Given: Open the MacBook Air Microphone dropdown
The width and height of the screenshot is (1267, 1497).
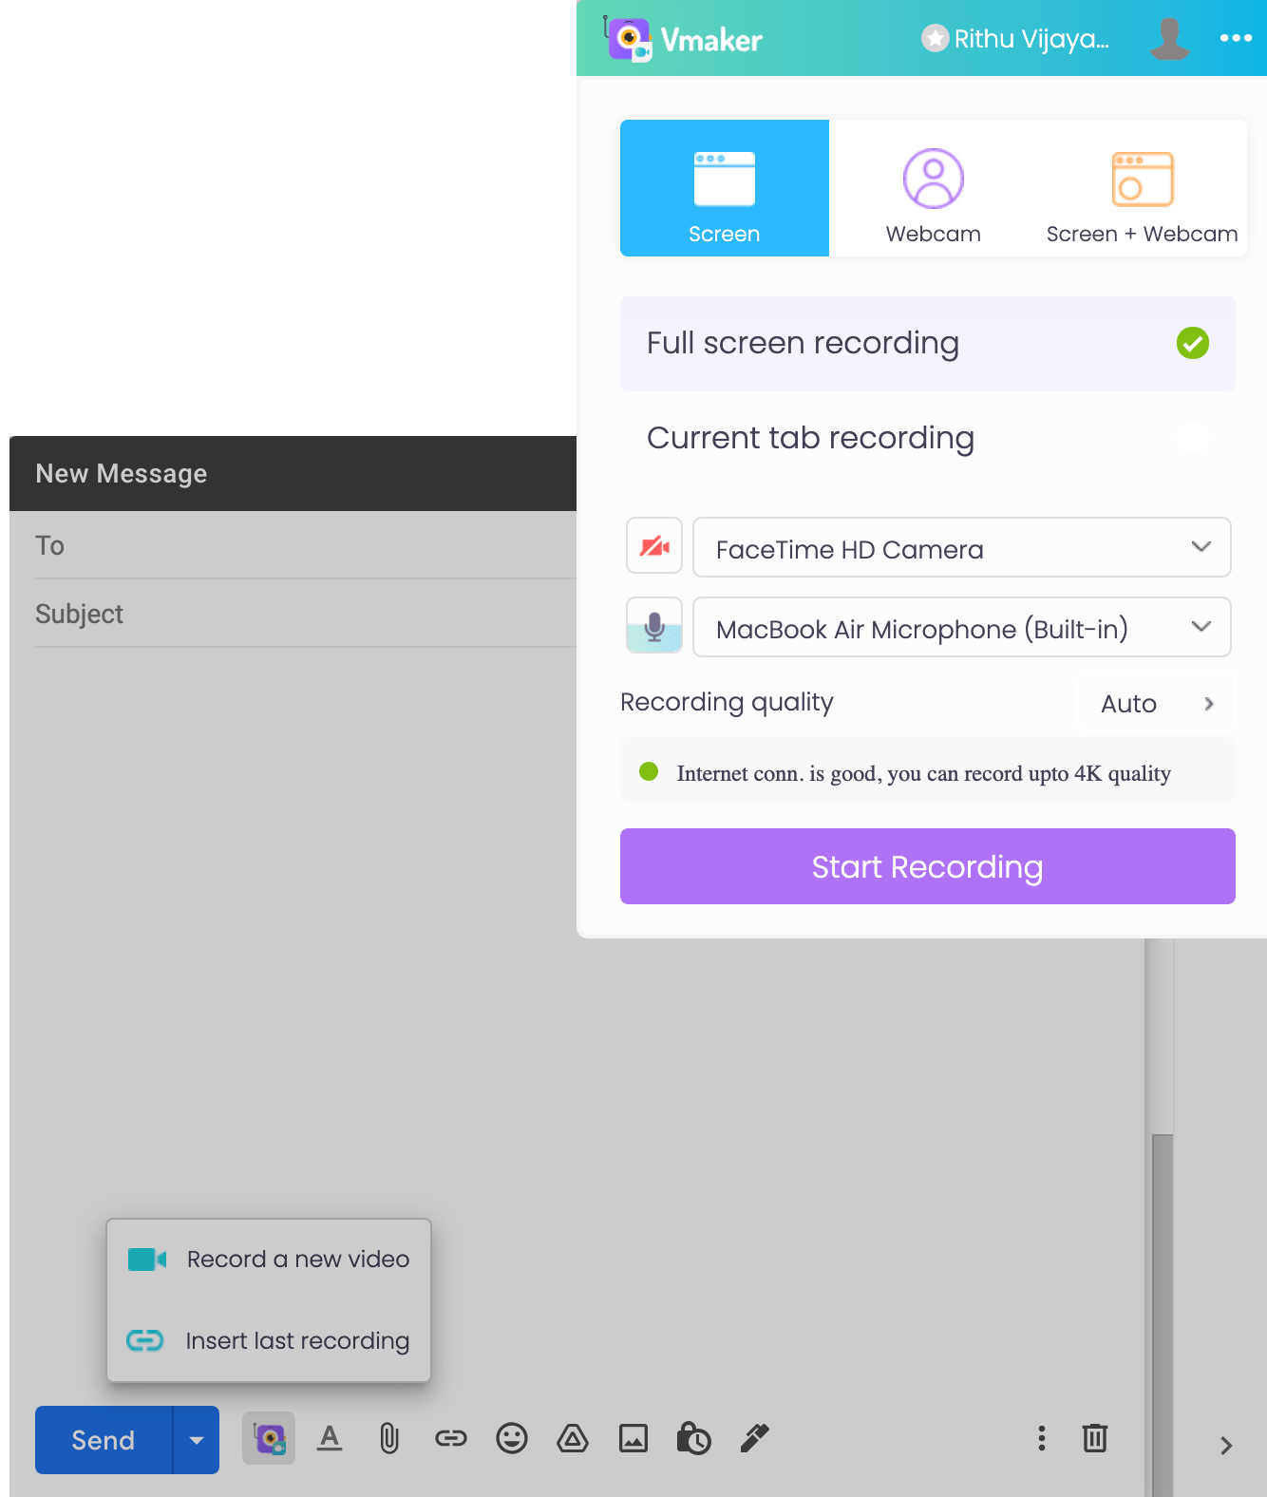Looking at the screenshot, I should 962,627.
